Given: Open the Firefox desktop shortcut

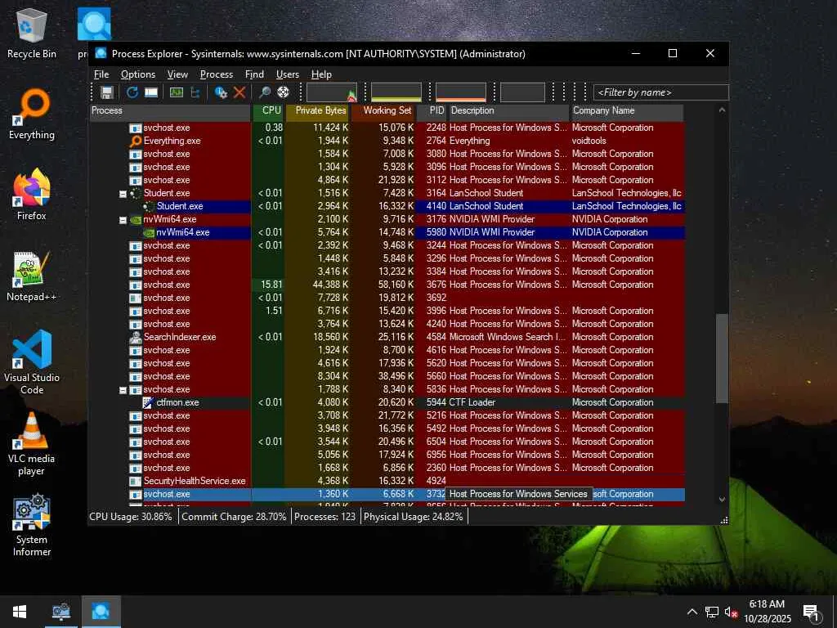Looking at the screenshot, I should [x=32, y=195].
